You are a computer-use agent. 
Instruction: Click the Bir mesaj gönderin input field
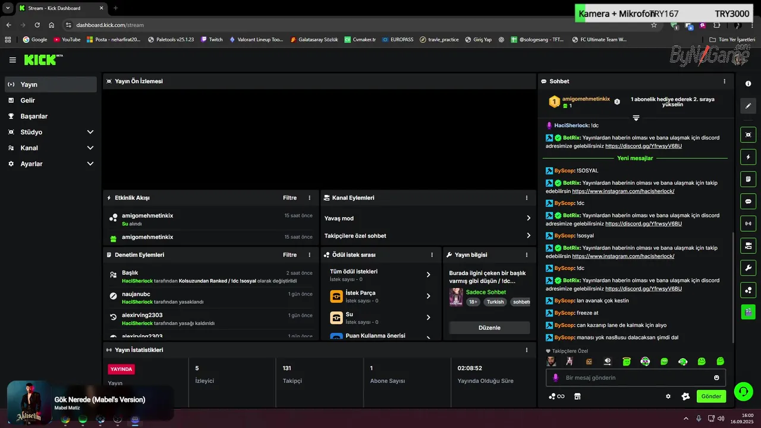pyautogui.click(x=636, y=377)
